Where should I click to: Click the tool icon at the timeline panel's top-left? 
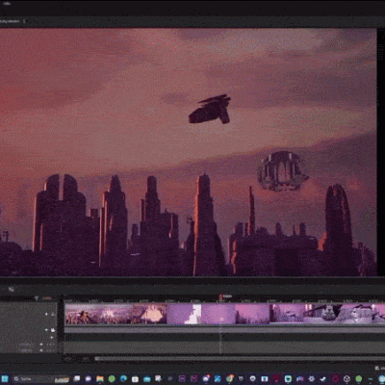point(12,290)
